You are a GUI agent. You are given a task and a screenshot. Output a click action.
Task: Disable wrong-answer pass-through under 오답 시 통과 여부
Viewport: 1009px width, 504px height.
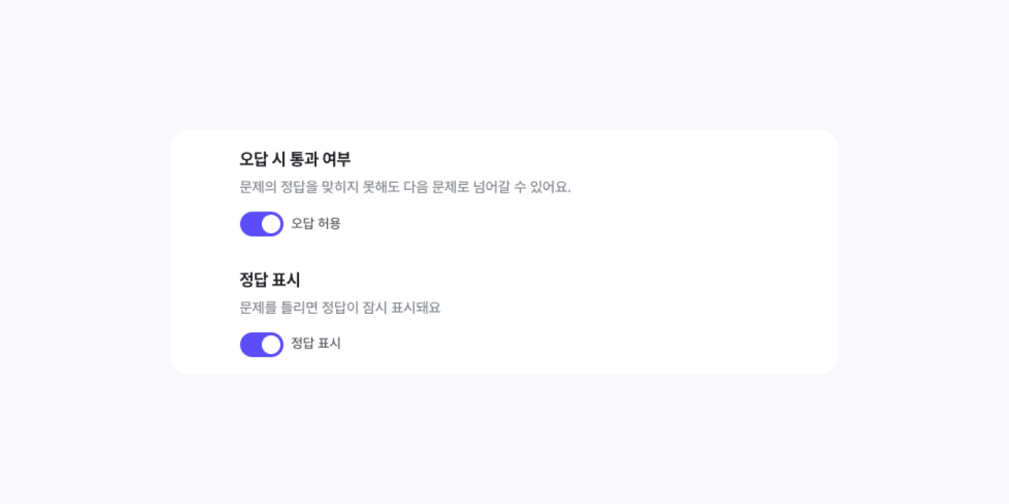261,224
